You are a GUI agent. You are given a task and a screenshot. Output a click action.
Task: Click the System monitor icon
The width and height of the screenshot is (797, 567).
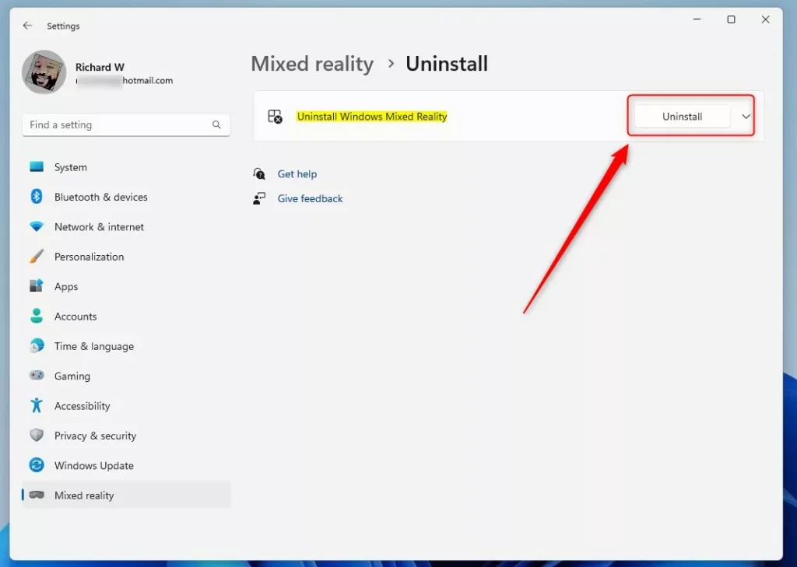point(37,167)
